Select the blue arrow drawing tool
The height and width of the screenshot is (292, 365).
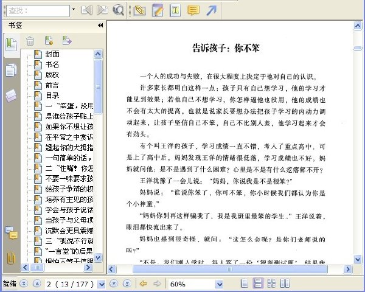211,10
